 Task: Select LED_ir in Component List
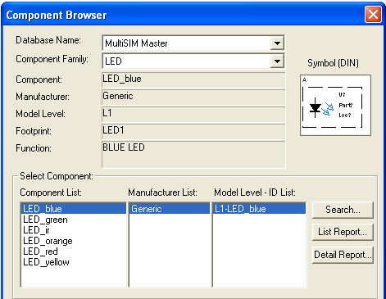click(x=74, y=230)
